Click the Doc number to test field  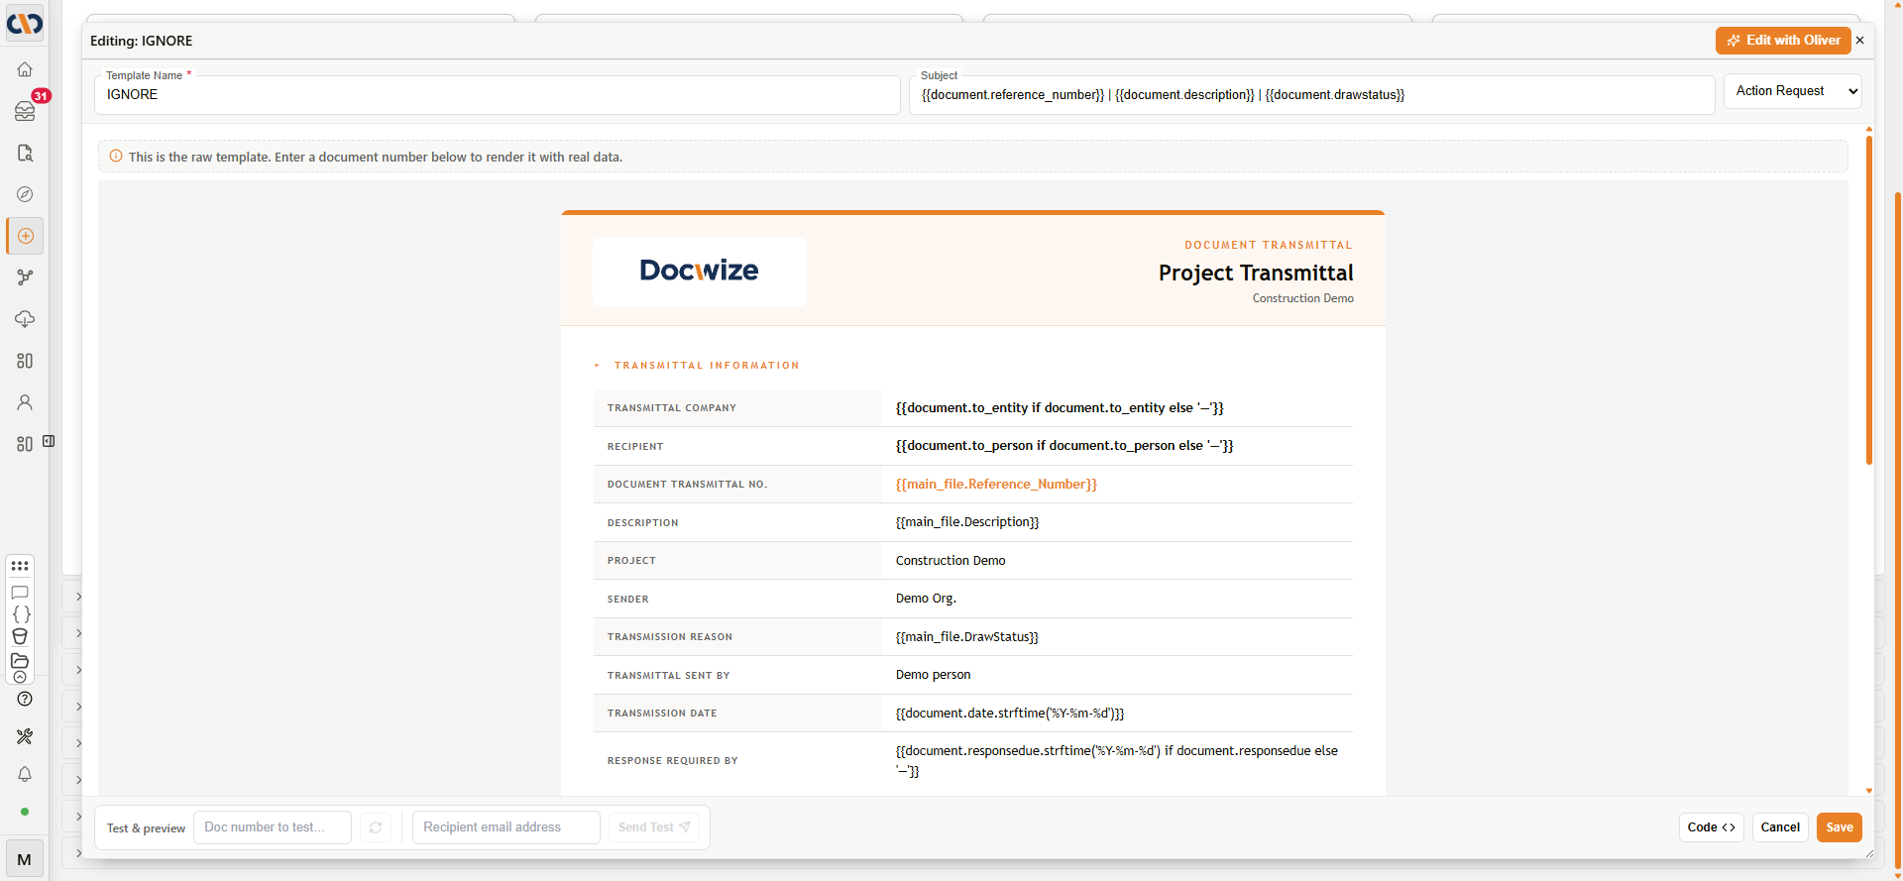[273, 827]
